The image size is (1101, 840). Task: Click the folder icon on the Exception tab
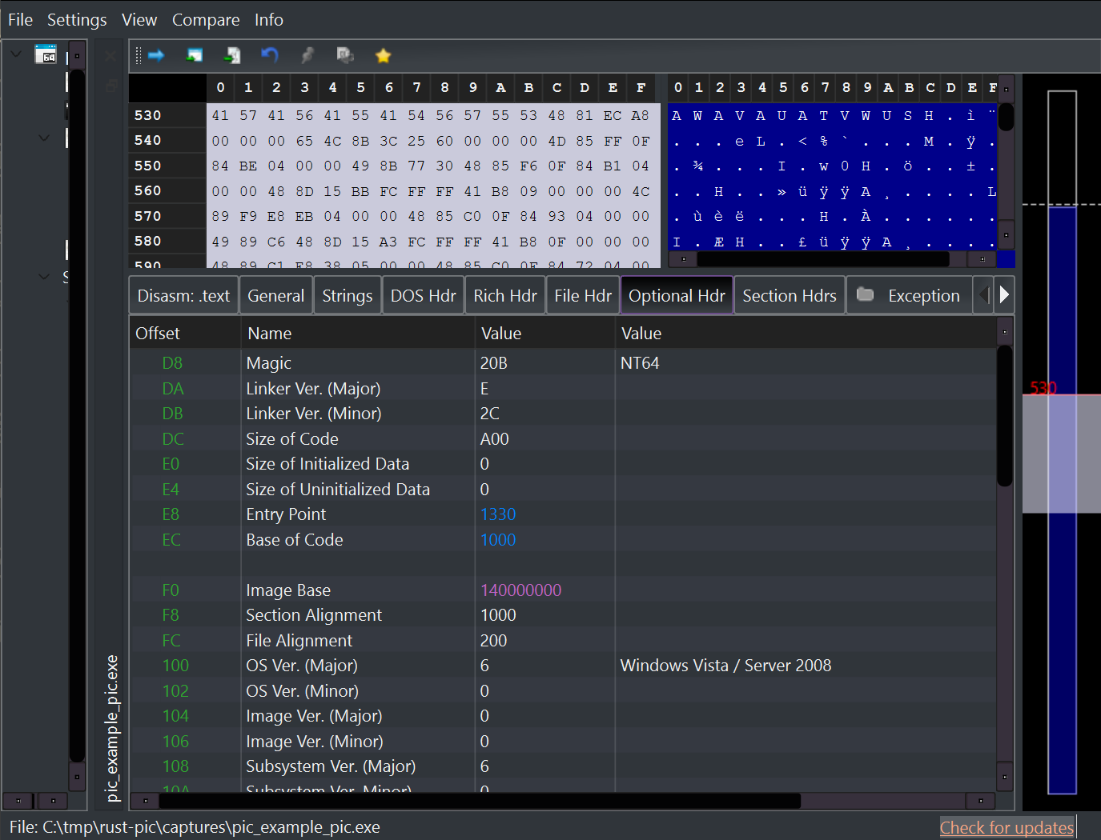[865, 294]
